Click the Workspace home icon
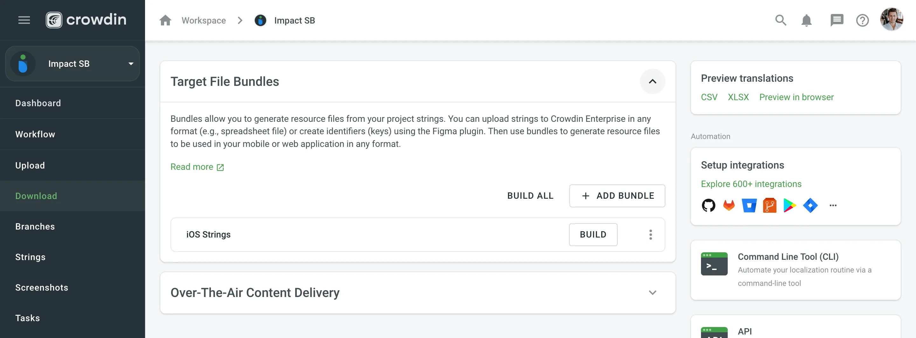The width and height of the screenshot is (916, 338). (x=165, y=20)
